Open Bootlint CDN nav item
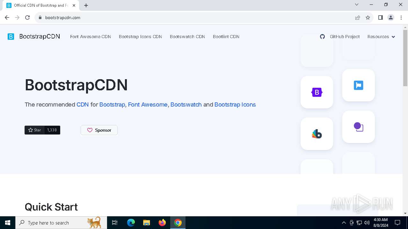The height and width of the screenshot is (229, 408). coord(226,37)
